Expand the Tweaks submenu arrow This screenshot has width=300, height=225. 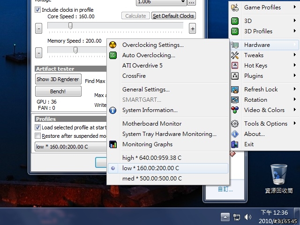click(295, 55)
